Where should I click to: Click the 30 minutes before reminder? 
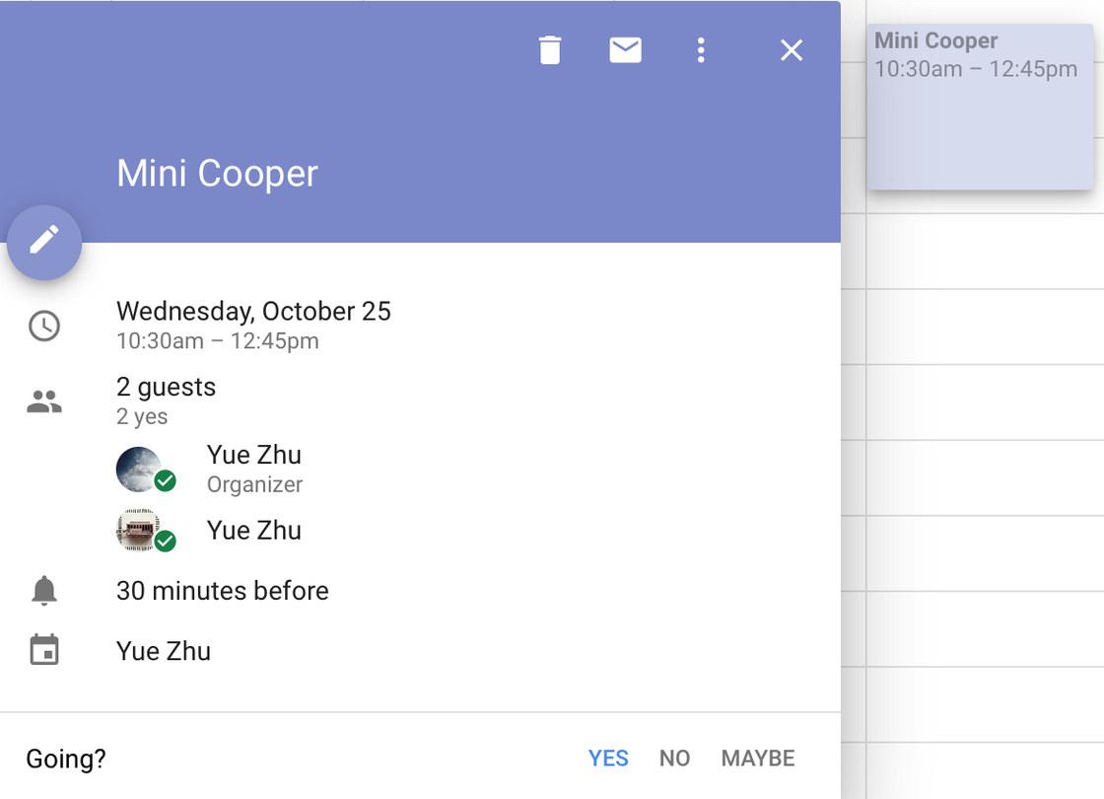click(222, 591)
